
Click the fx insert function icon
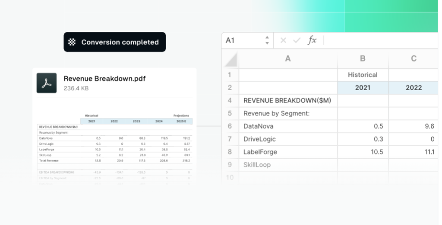click(312, 41)
